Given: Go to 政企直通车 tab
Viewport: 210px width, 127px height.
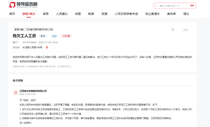Looking at the screenshot, I should pyautogui.click(x=152, y=14).
